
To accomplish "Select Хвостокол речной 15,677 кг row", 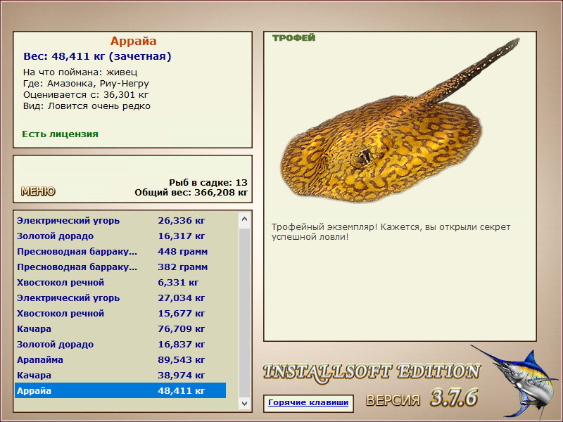I will tap(120, 313).
